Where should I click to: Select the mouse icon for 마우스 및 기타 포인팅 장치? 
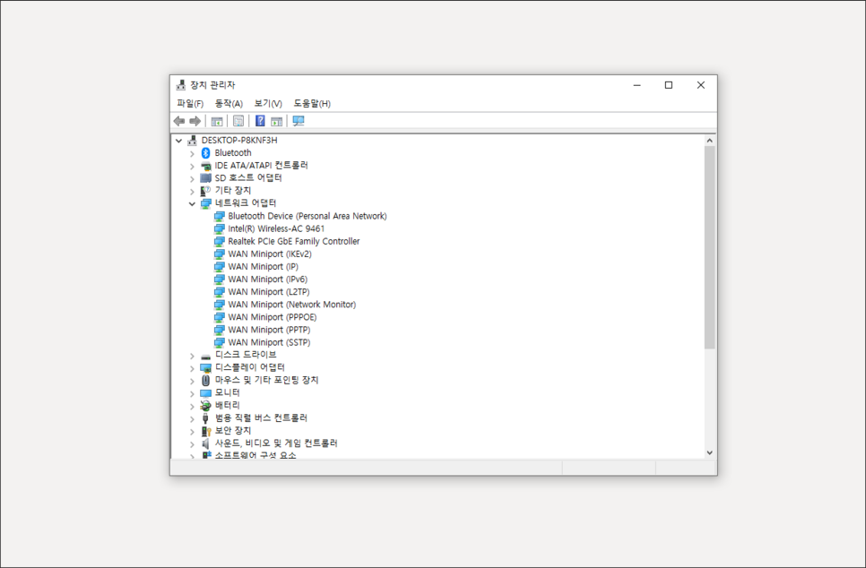click(x=205, y=381)
